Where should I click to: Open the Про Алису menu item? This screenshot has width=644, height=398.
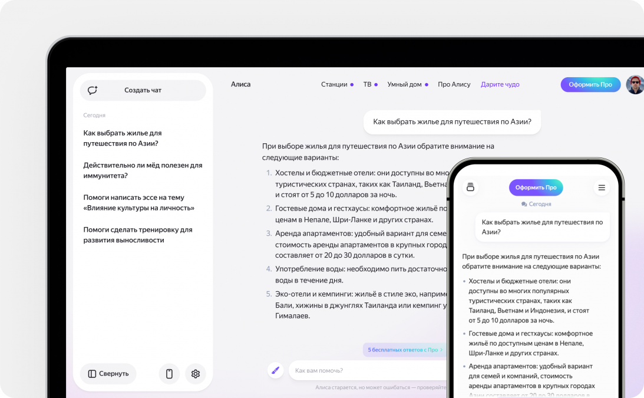point(454,84)
